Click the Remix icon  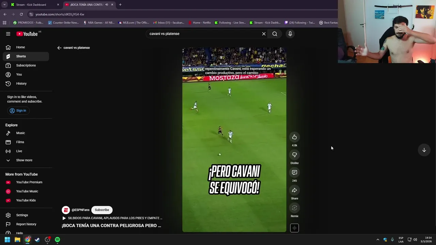click(x=294, y=208)
